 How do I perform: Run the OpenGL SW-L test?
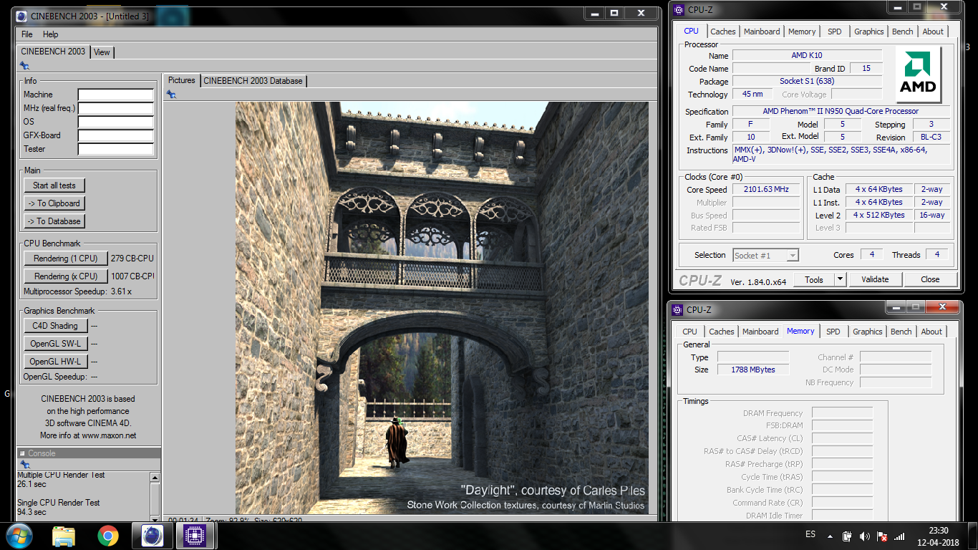(x=55, y=344)
